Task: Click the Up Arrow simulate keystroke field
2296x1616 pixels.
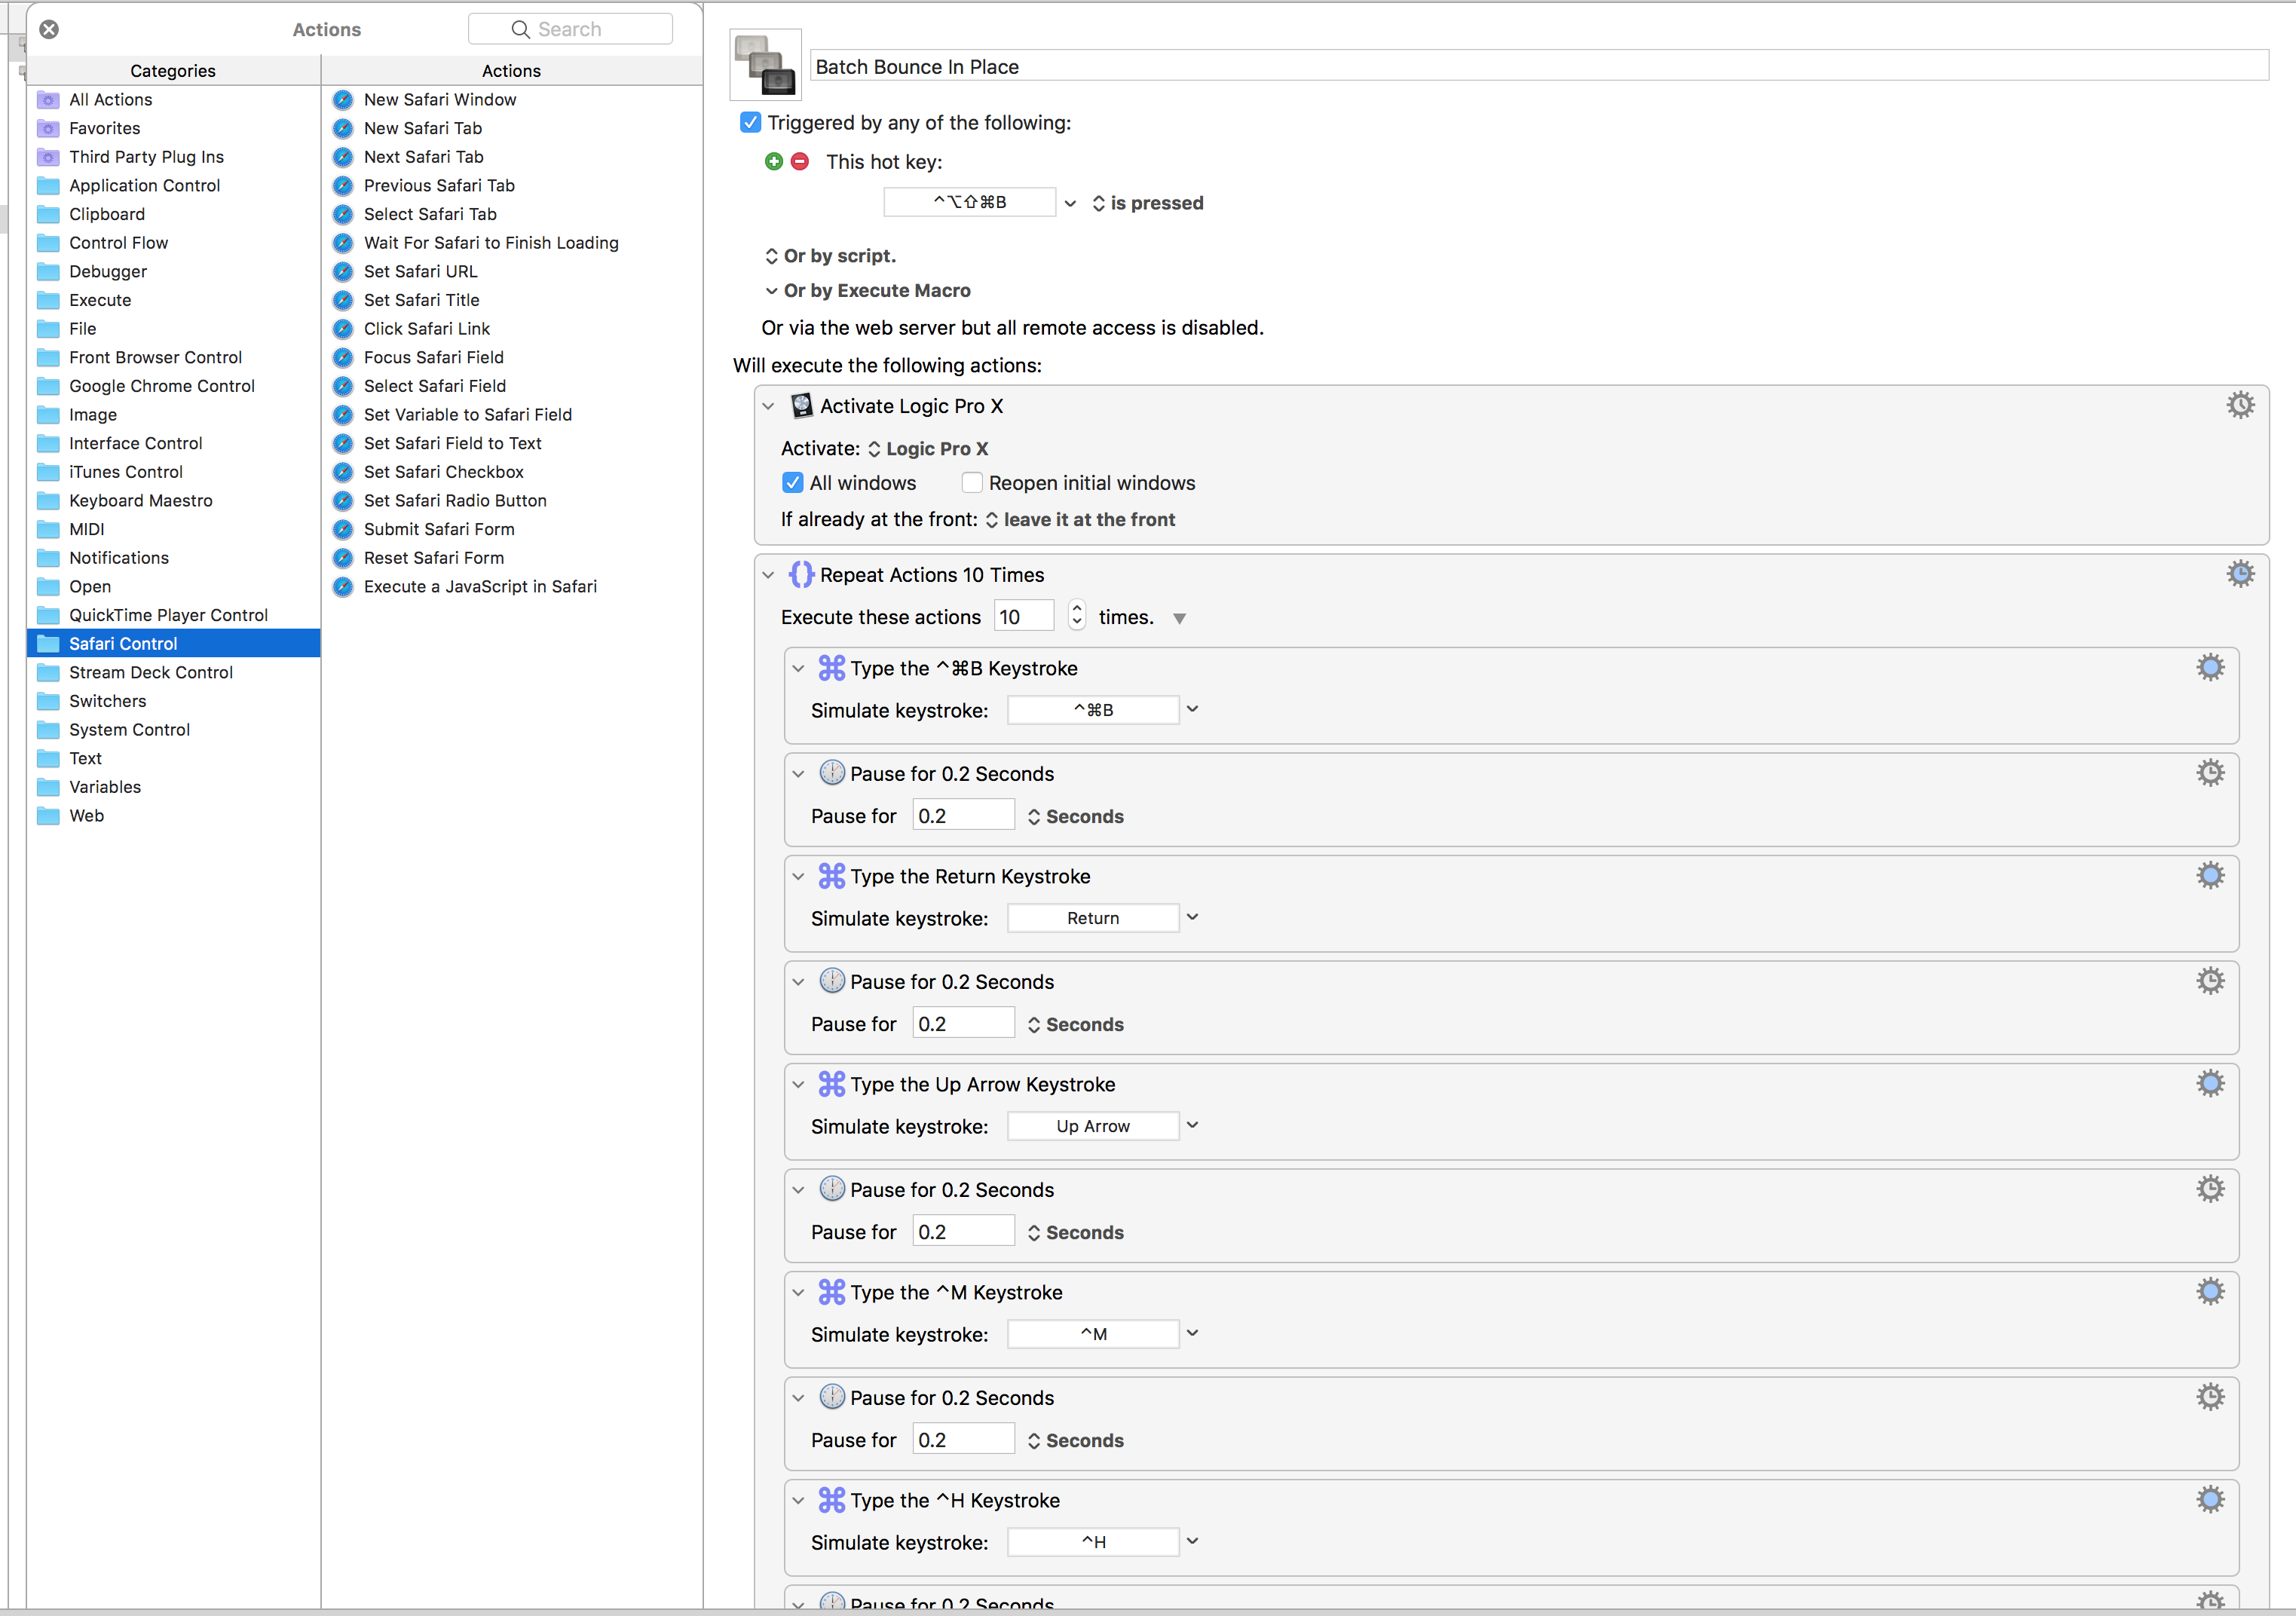Action: tap(1093, 1126)
